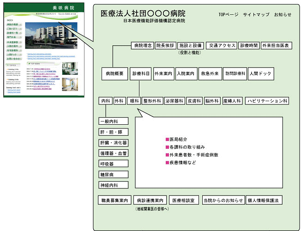Click the 救急外来 navigation box

(x=210, y=73)
